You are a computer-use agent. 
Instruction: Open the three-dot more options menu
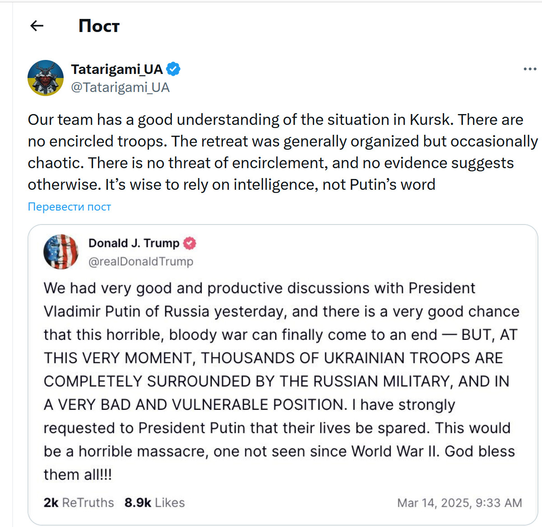(530, 69)
